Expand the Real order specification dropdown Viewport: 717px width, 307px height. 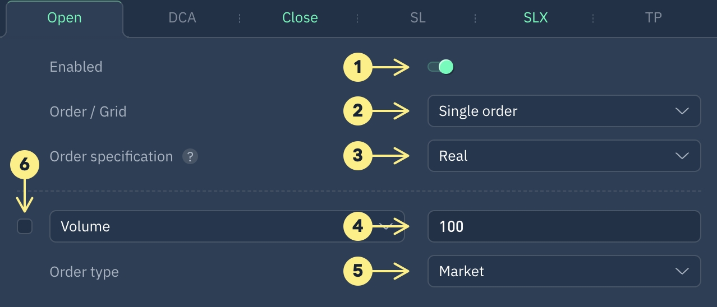point(564,156)
